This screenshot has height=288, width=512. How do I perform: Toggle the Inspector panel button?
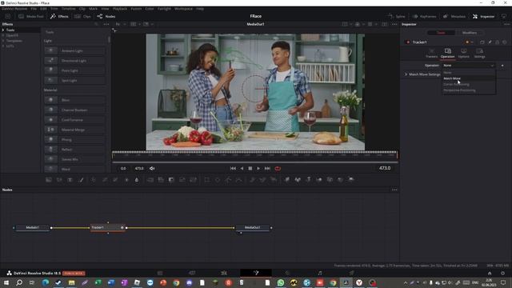[x=483, y=16]
